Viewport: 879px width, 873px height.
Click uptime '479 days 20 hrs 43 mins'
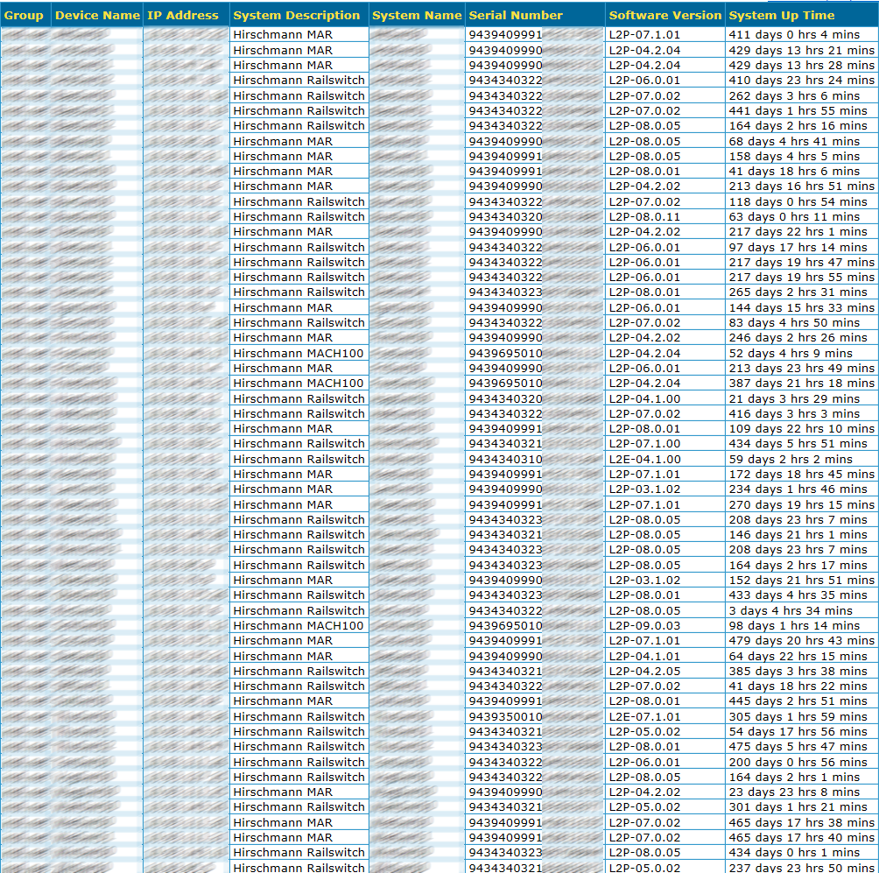[x=801, y=640]
